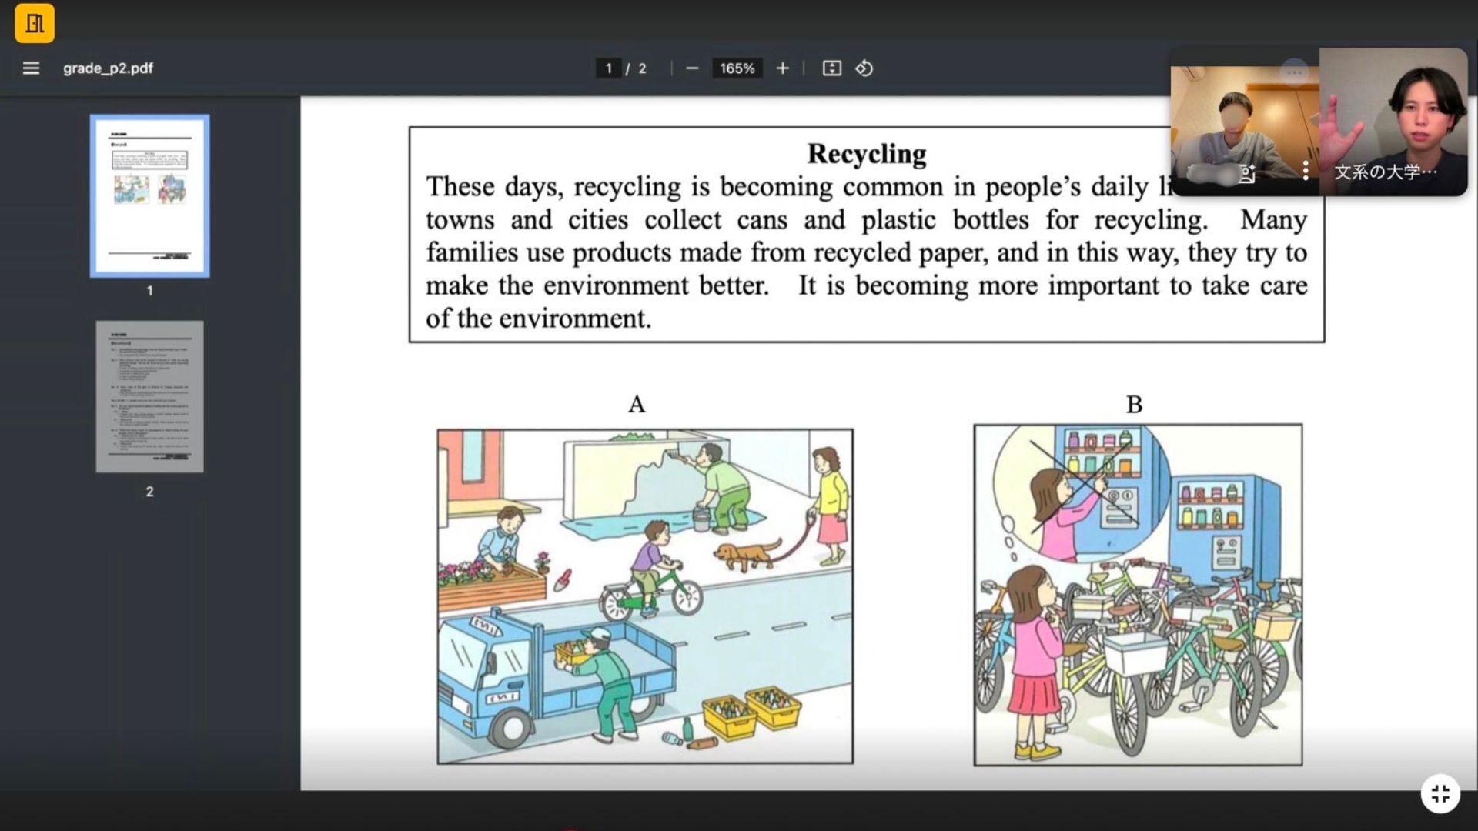Click the fit to page icon
1478x831 pixels.
(831, 68)
